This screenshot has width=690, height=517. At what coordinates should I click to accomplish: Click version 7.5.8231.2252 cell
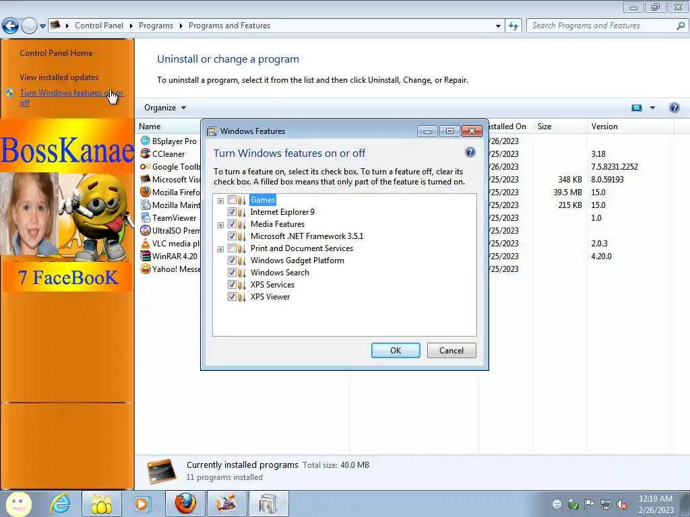click(615, 166)
